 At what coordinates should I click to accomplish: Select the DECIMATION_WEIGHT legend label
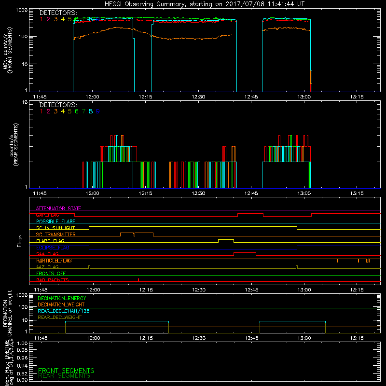pos(61,304)
